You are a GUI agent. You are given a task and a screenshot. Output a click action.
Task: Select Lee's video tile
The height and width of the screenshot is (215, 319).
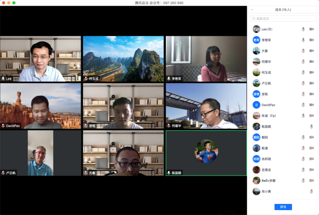click(x=41, y=59)
